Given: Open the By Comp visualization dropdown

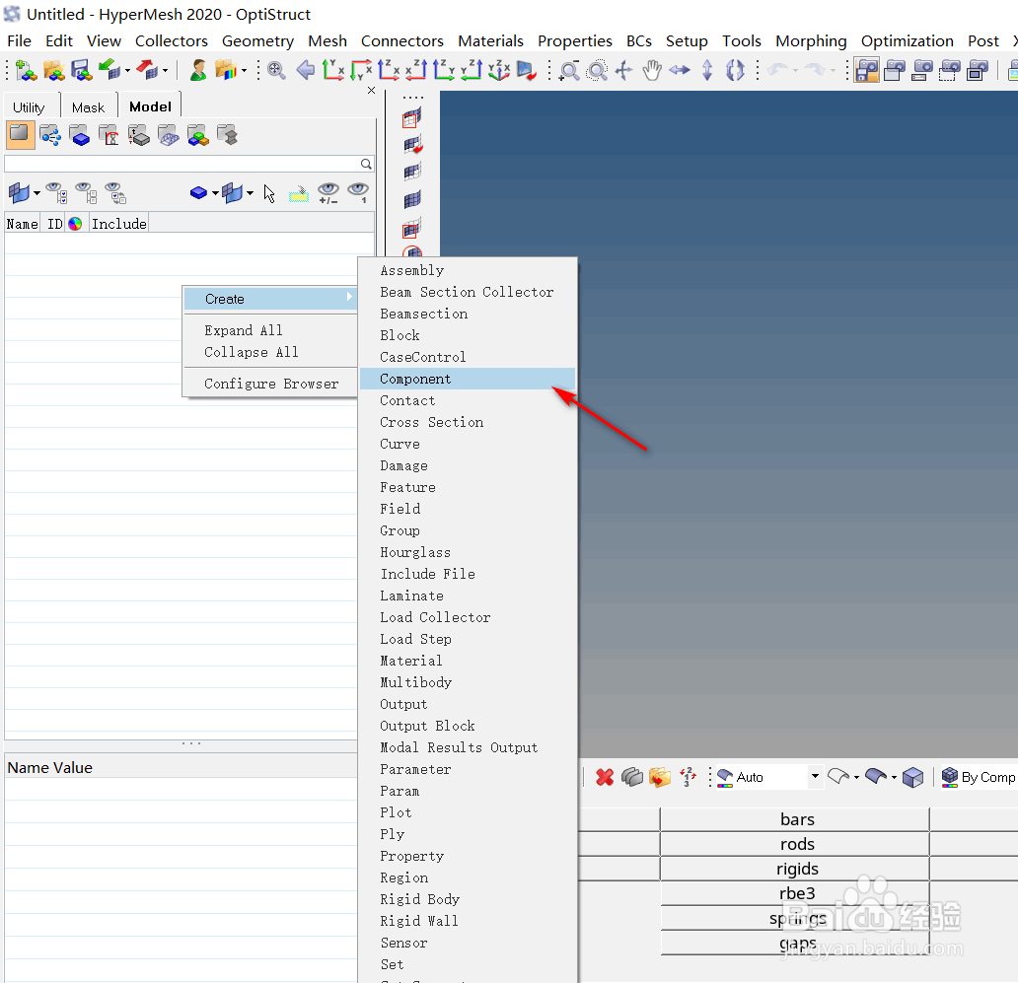Looking at the screenshot, I should point(979,777).
